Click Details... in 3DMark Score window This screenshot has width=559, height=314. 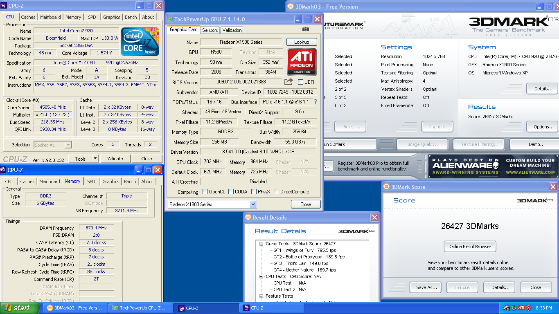tap(499, 287)
